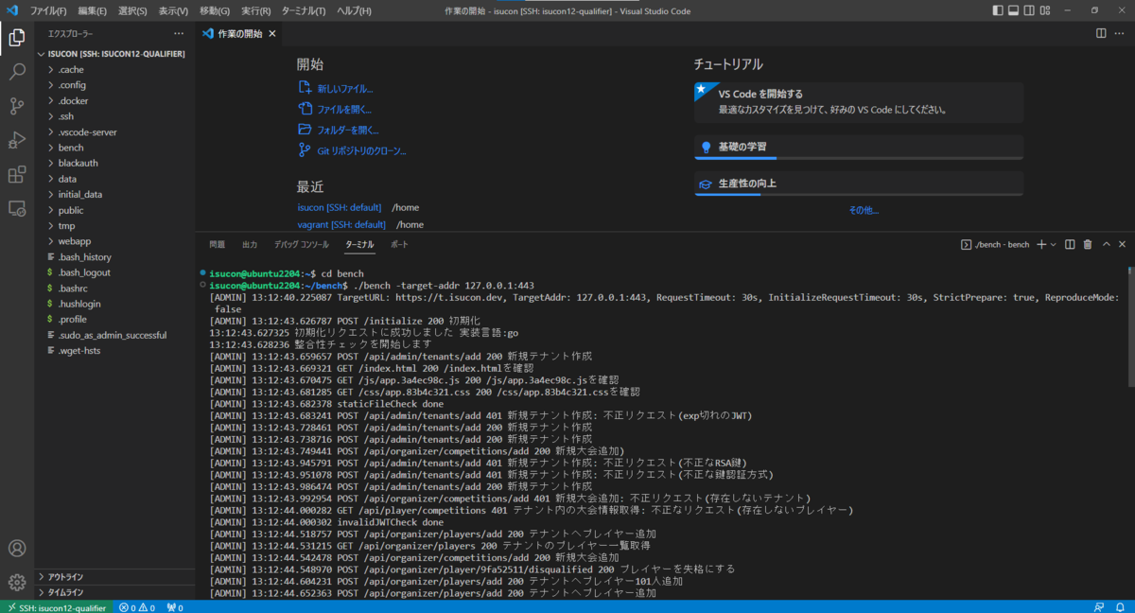1135x613 pixels.
Task: Expand the タイムライン section
Action: click(x=114, y=592)
